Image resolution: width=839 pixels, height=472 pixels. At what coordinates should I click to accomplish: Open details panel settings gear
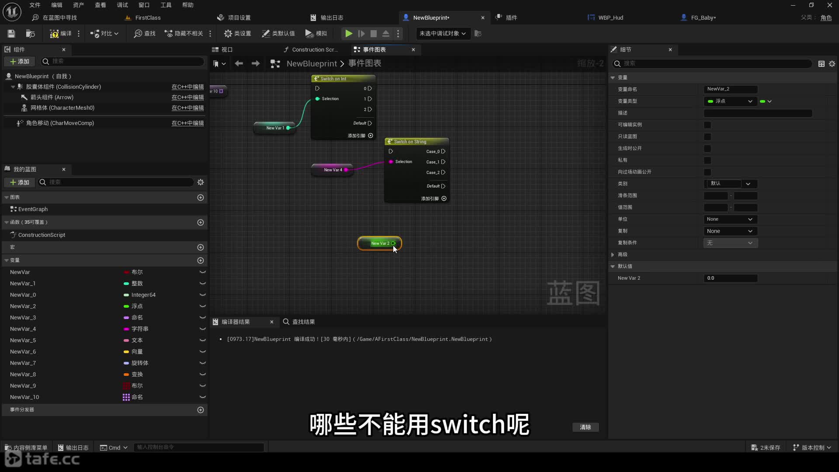[x=832, y=64]
